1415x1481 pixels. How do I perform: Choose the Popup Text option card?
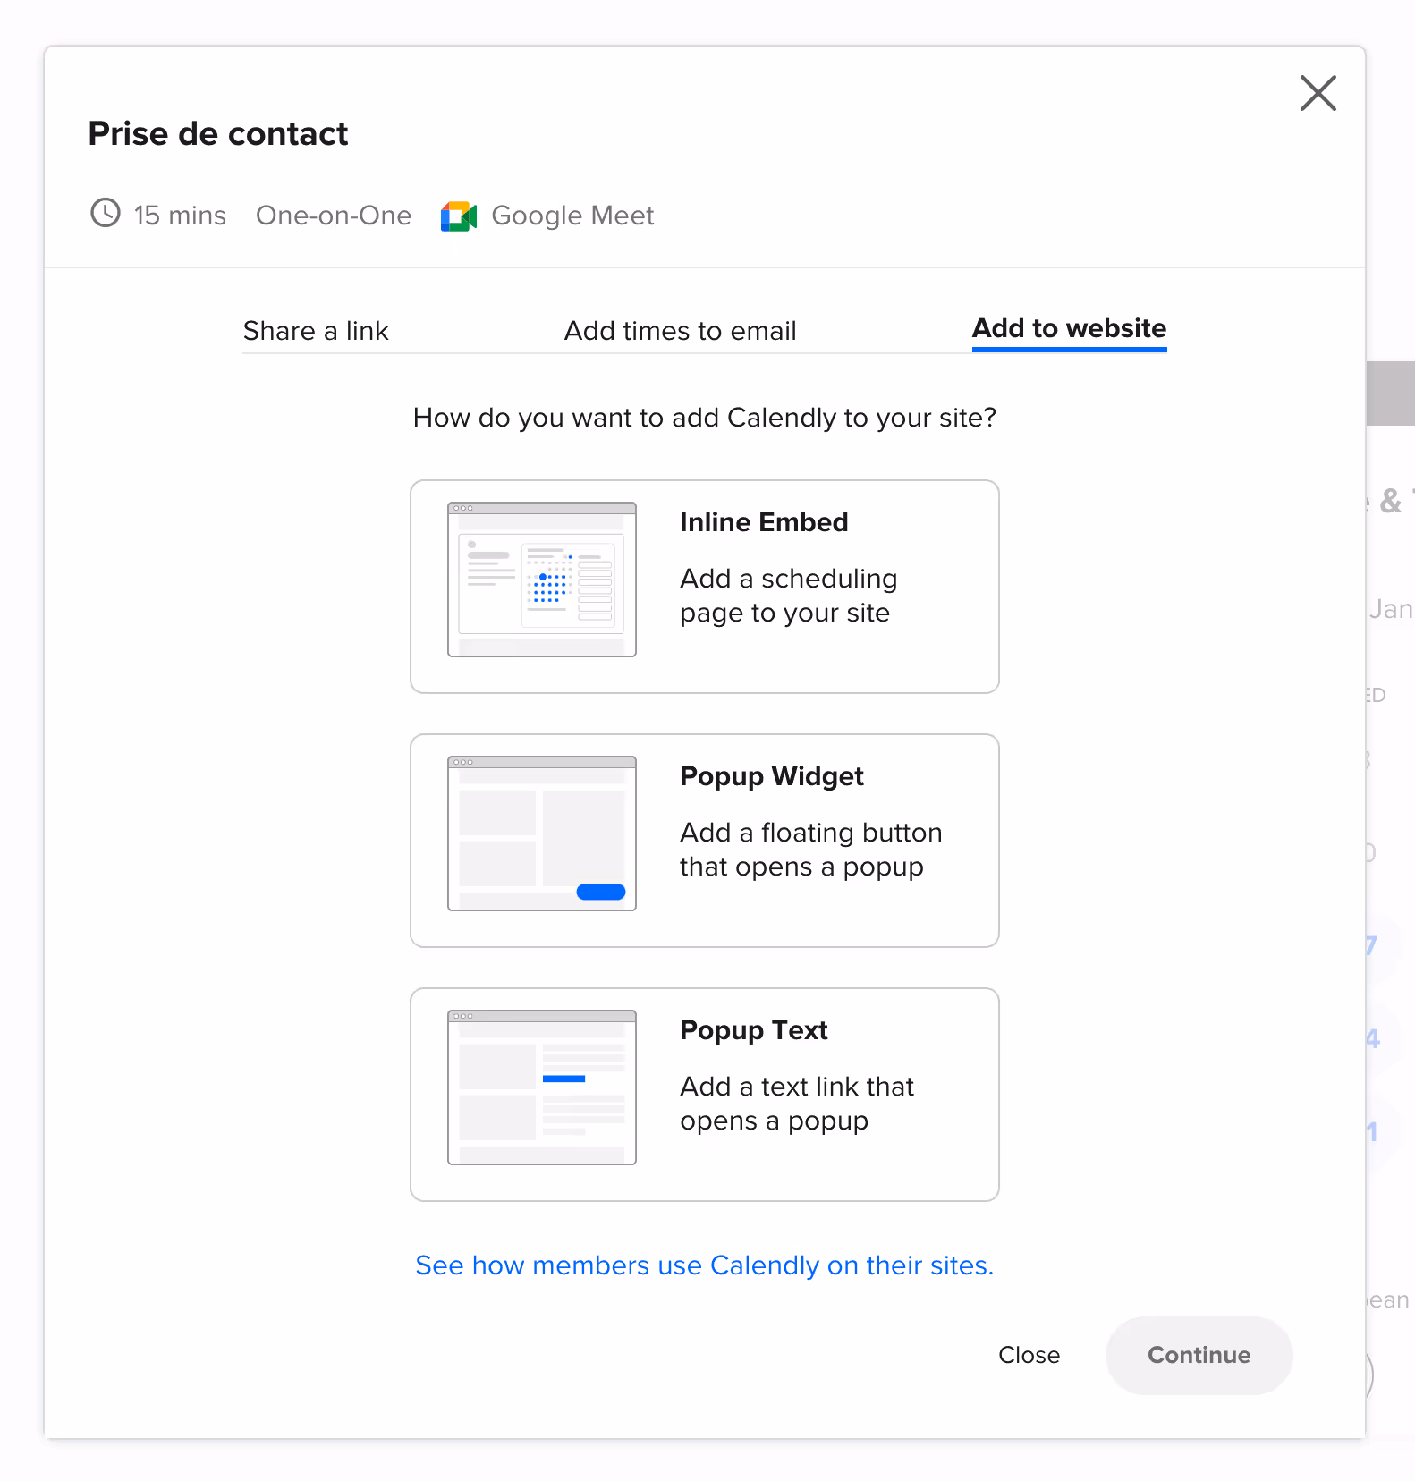click(x=705, y=1095)
